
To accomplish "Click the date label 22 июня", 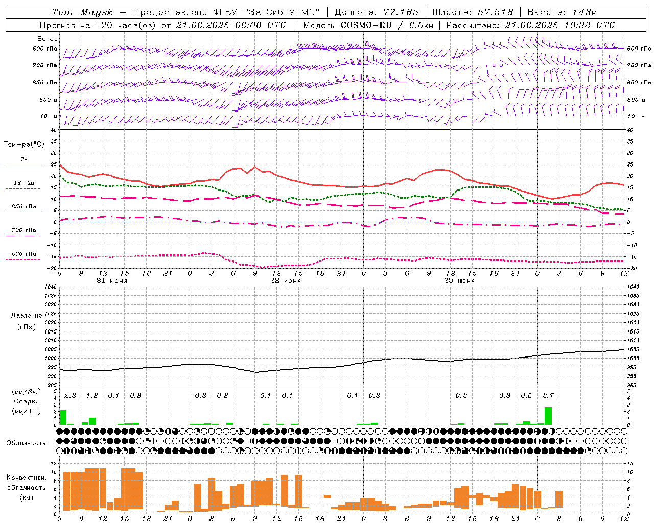I will click(286, 281).
